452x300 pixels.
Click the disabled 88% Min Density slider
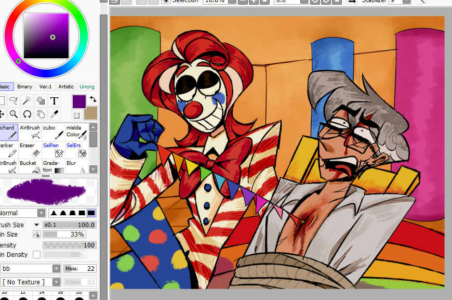click(64, 254)
